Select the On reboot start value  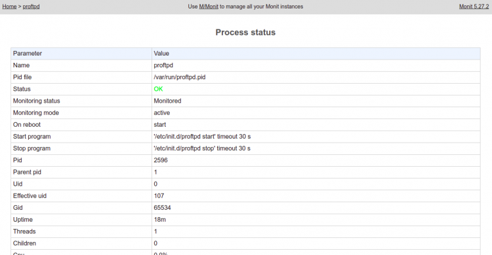[159, 125]
